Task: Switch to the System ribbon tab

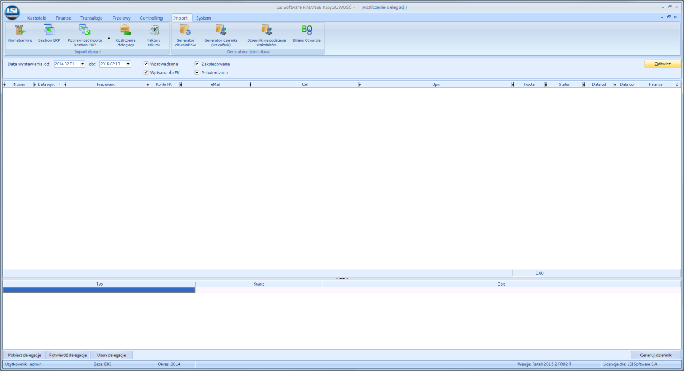Action: (203, 18)
